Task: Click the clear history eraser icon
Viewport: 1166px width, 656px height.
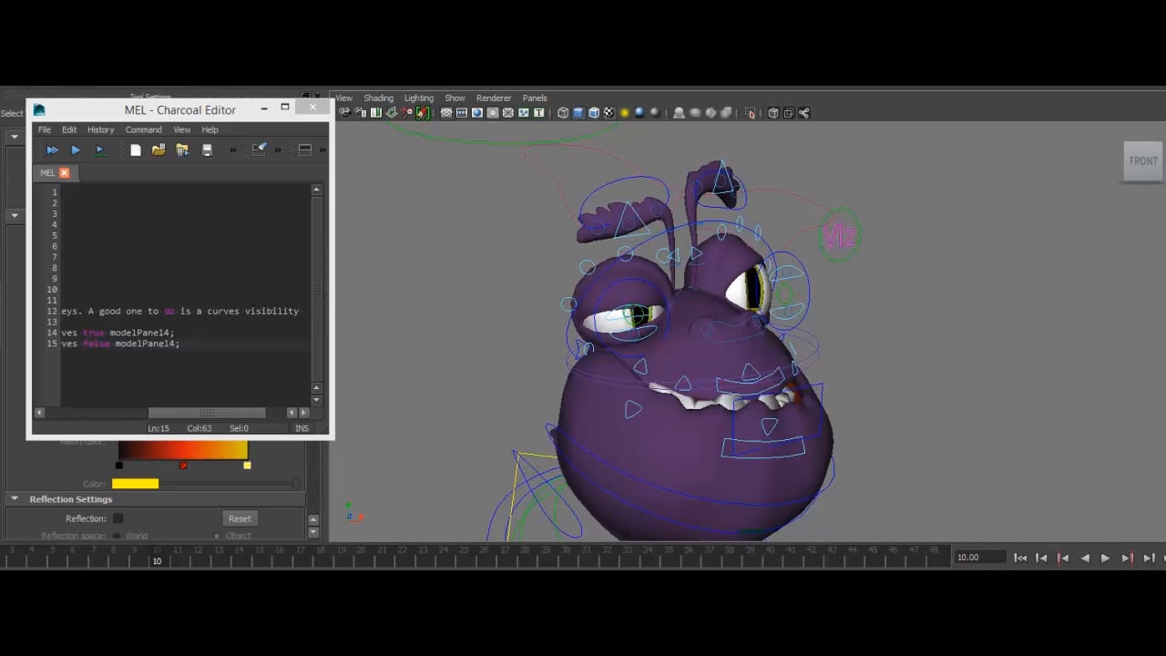Action: tap(259, 149)
